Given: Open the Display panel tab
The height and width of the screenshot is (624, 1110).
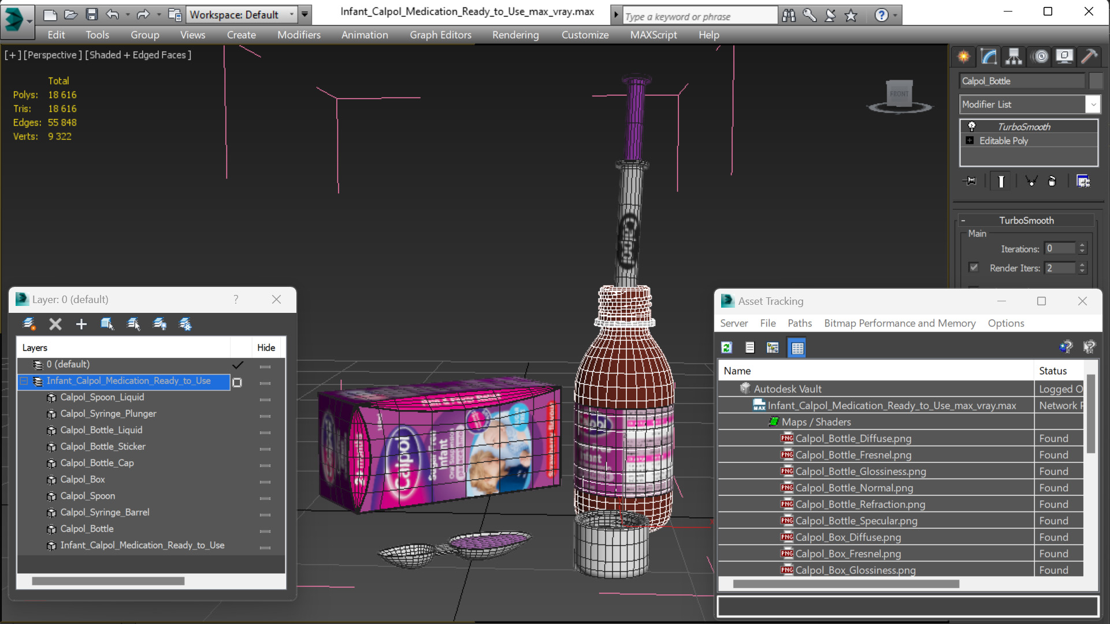Looking at the screenshot, I should (x=1064, y=57).
